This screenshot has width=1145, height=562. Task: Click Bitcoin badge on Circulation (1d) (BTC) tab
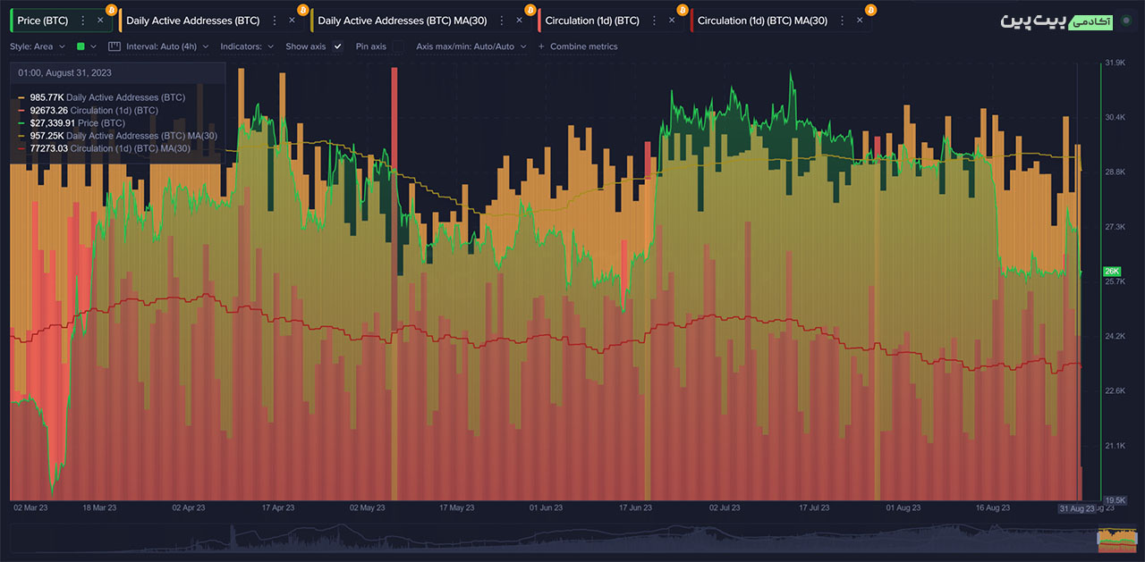[683, 10]
